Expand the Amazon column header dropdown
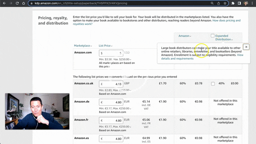 pos(185,36)
